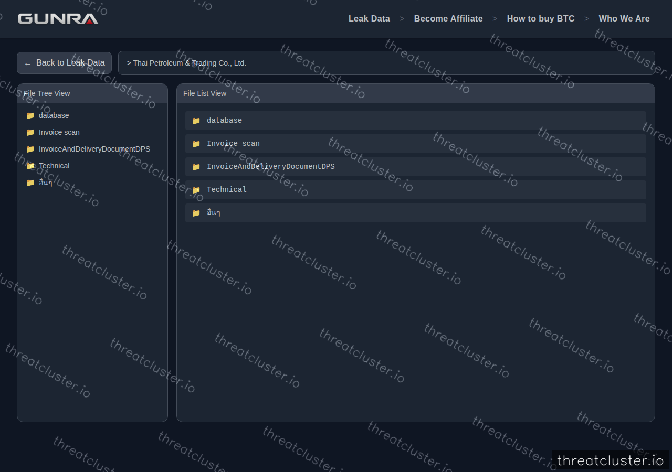Click the File List View header

tap(416, 93)
